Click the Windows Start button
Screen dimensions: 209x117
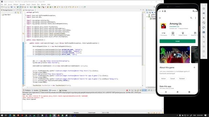[2, 115]
